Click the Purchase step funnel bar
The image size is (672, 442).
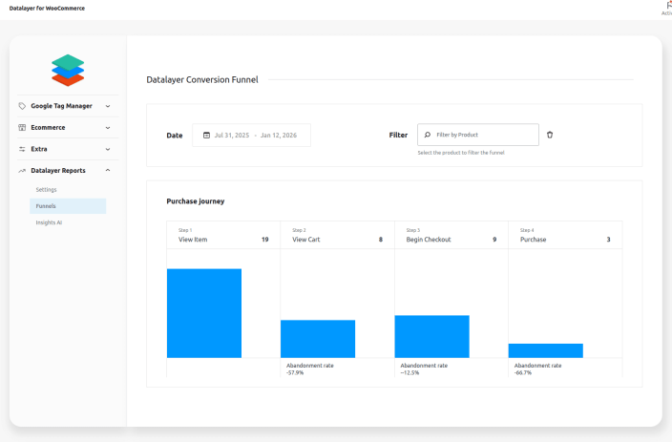click(545, 350)
